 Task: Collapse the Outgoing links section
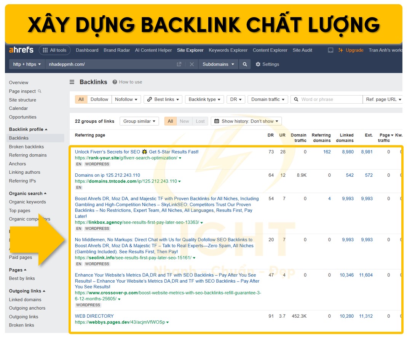(27, 291)
